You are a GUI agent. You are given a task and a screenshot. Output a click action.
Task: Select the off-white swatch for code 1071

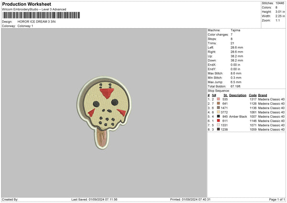click(219, 125)
